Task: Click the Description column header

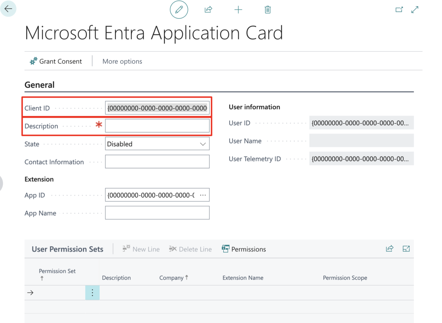Action: [116, 278]
